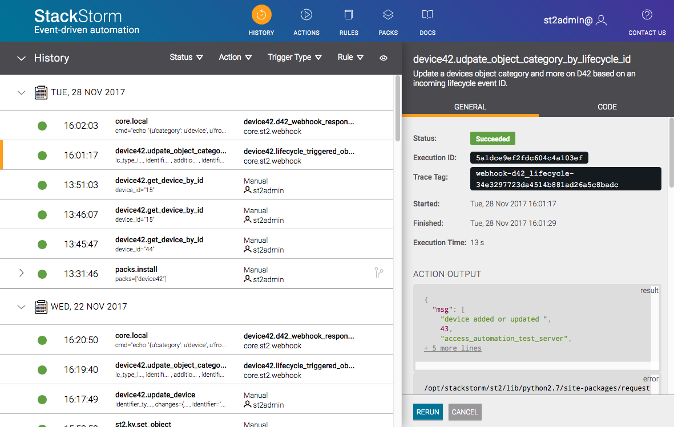
Task: Go to the ACTIONS menu label
Action: coord(306,32)
